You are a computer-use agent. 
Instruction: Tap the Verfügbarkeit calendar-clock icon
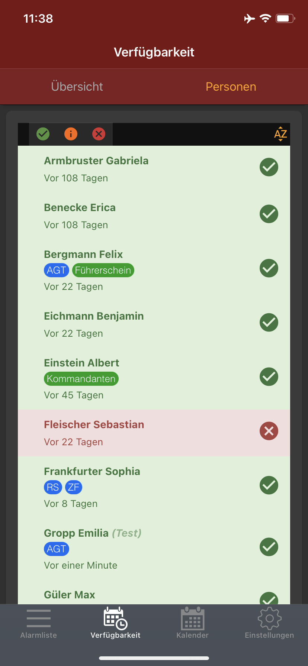115,618
